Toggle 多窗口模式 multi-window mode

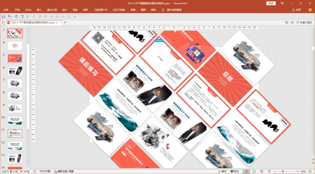tap(304, 22)
